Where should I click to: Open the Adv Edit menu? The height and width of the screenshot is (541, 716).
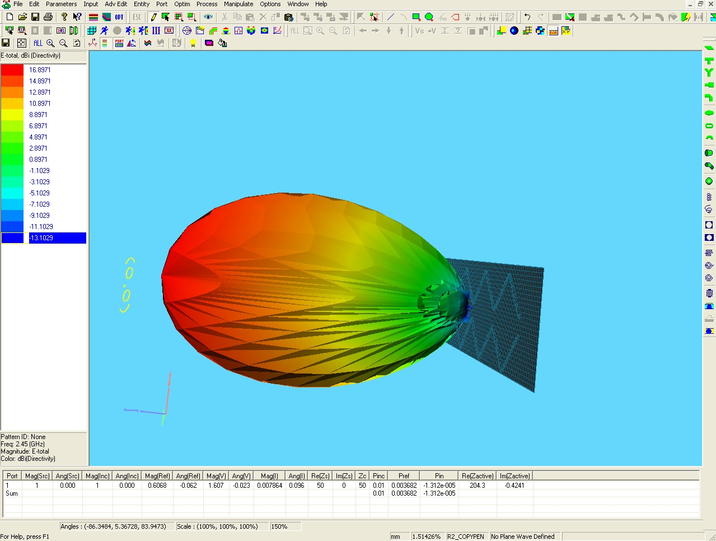[116, 4]
